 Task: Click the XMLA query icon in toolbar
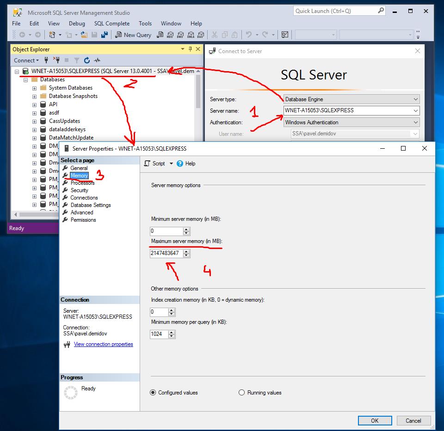pos(191,35)
